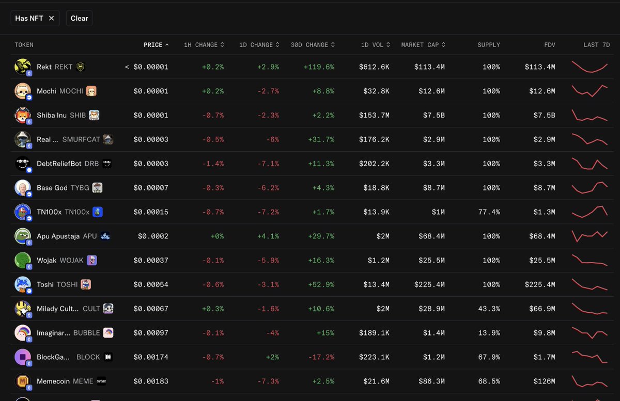Click the NFT badge next to TN100x
The width and height of the screenshot is (620, 401).
click(98, 212)
